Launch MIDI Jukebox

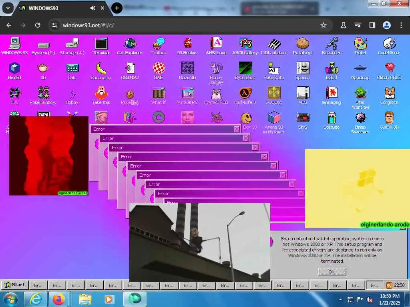(274, 46)
